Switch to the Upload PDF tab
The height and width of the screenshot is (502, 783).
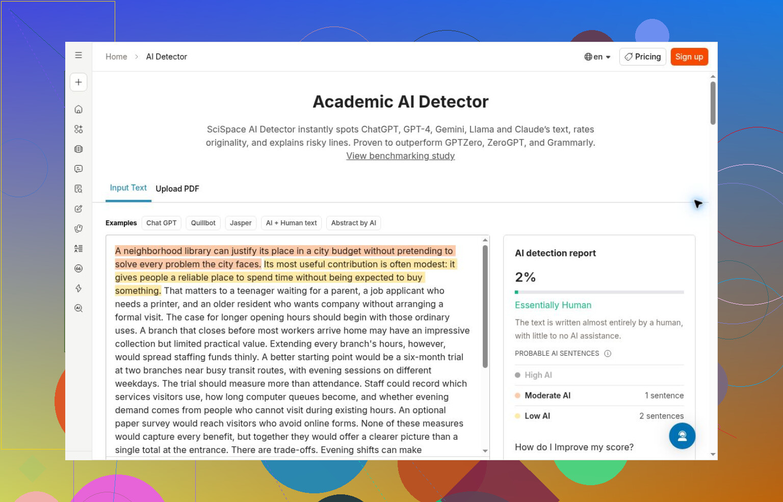point(177,189)
